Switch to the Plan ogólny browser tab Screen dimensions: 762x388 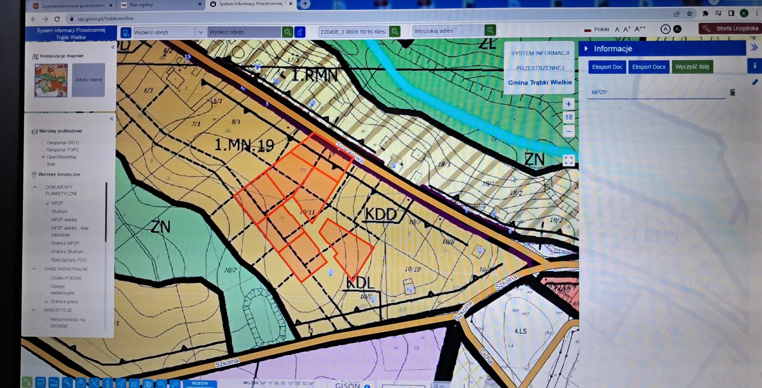pyautogui.click(x=159, y=5)
